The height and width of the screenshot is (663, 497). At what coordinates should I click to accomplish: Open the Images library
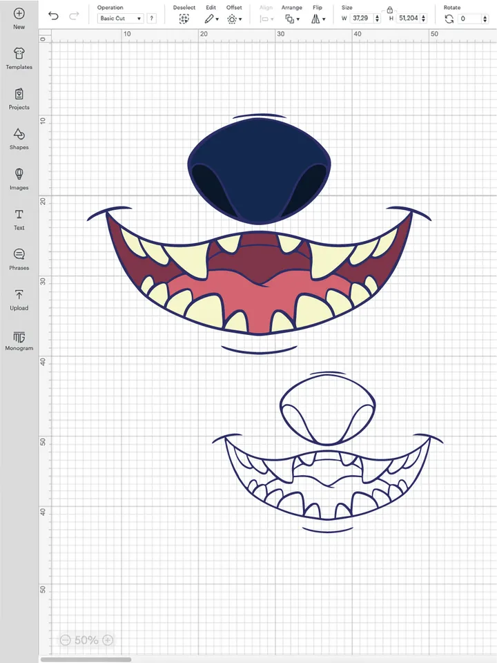point(19,178)
